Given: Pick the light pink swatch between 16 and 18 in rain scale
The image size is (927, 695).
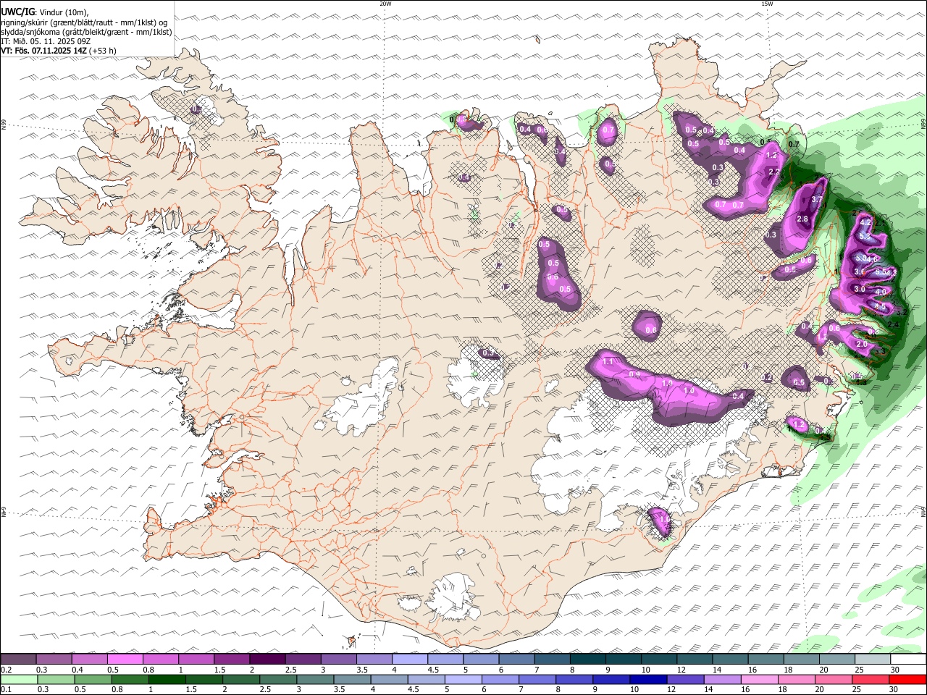Looking at the screenshot, I should coord(759,679).
